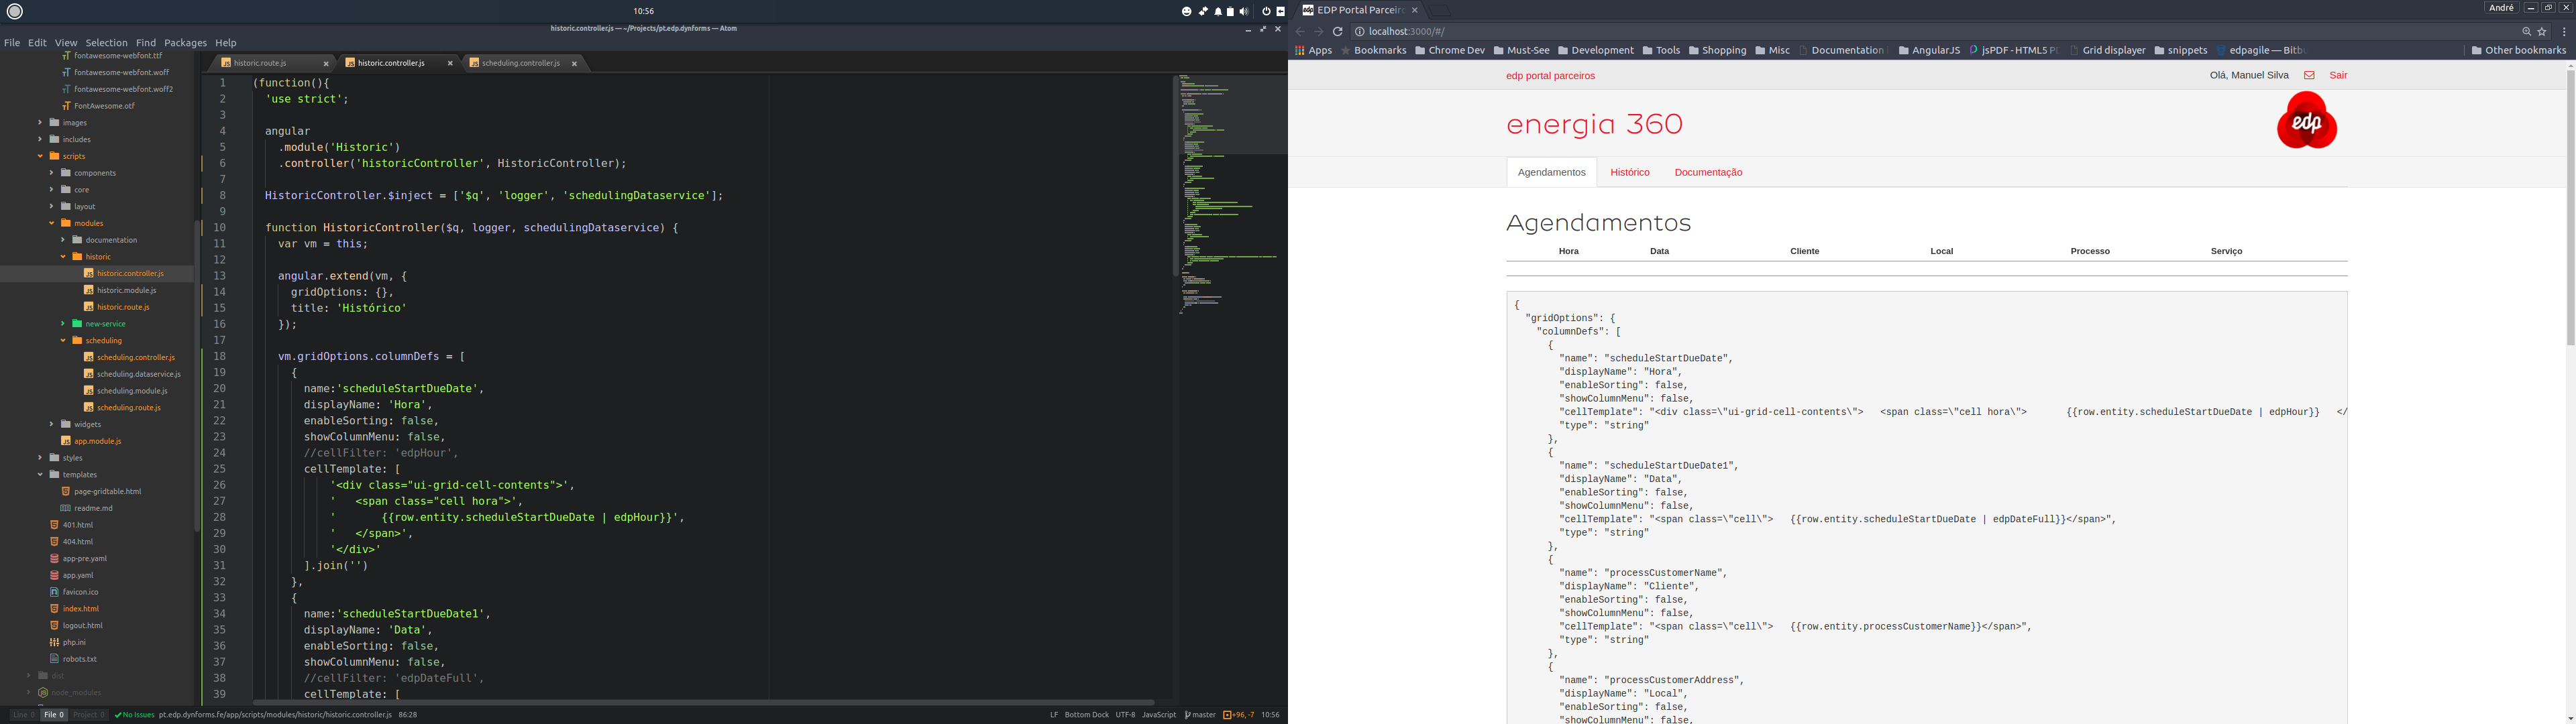2576x724 pixels.
Task: Click the LF line ending selector
Action: tap(1054, 715)
